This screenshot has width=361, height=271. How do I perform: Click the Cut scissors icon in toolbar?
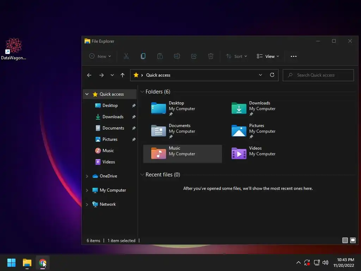[x=126, y=56]
